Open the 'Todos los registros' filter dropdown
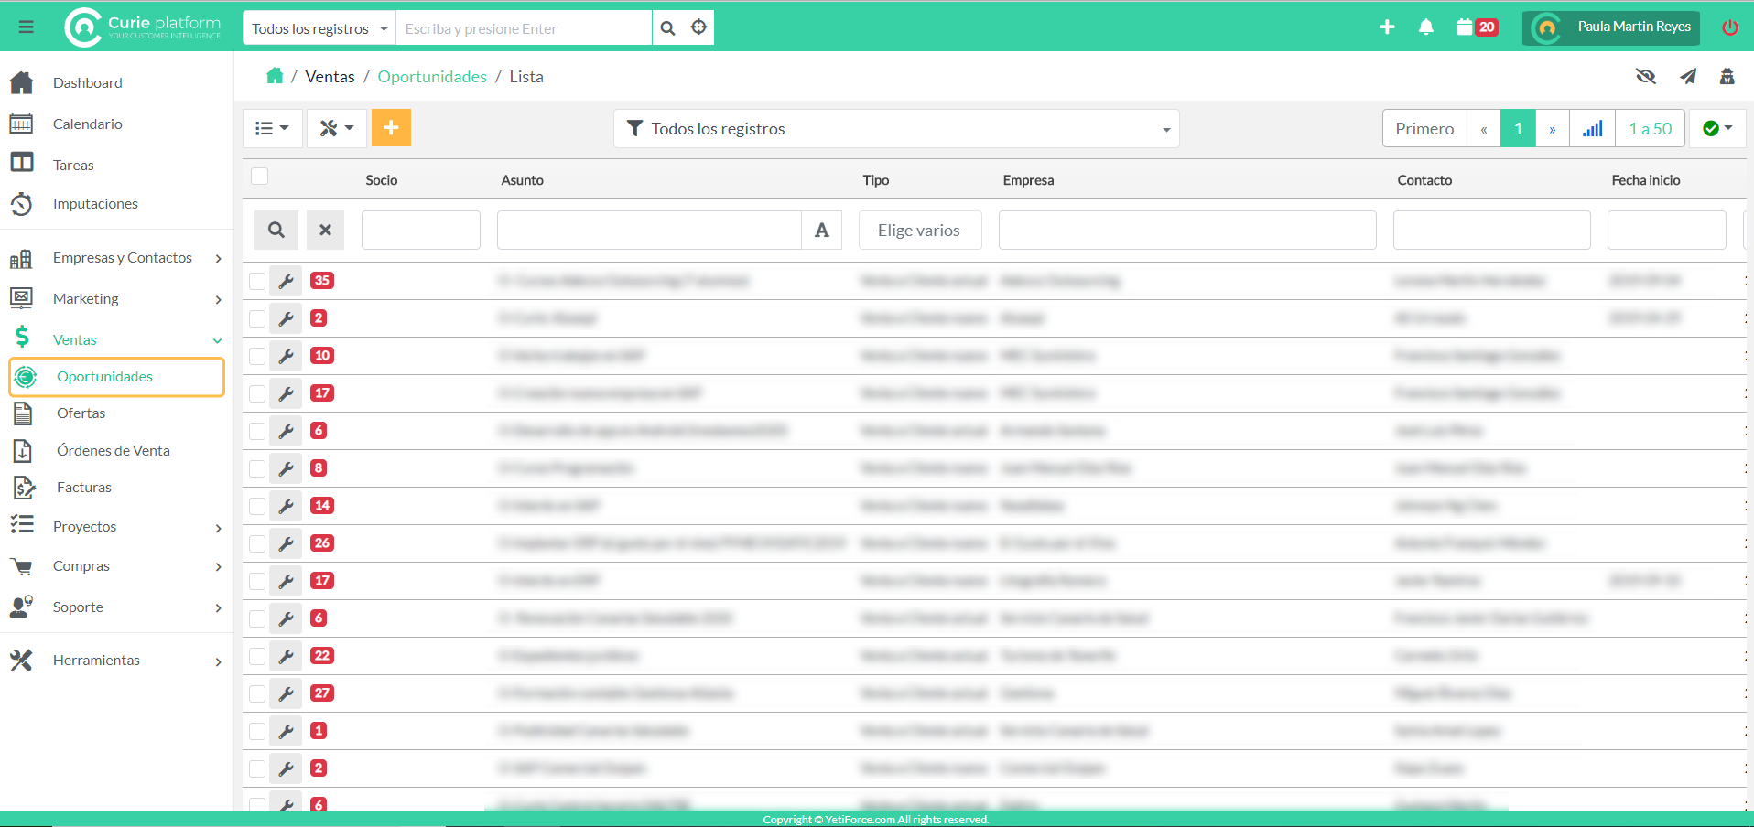This screenshot has height=827, width=1754. (895, 129)
